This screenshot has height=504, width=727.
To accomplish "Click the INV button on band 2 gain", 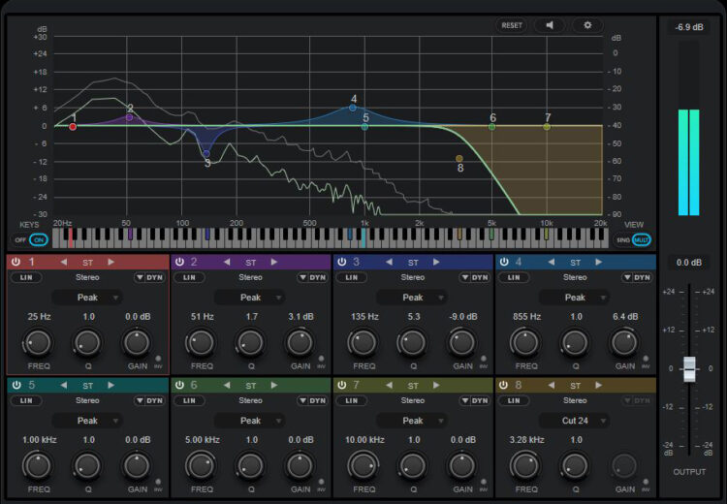I will coord(320,359).
